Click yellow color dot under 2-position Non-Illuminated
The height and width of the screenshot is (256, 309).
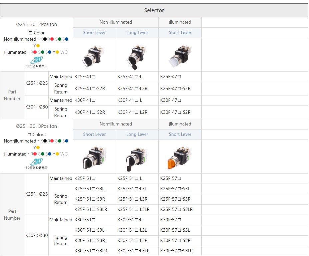[38, 46]
